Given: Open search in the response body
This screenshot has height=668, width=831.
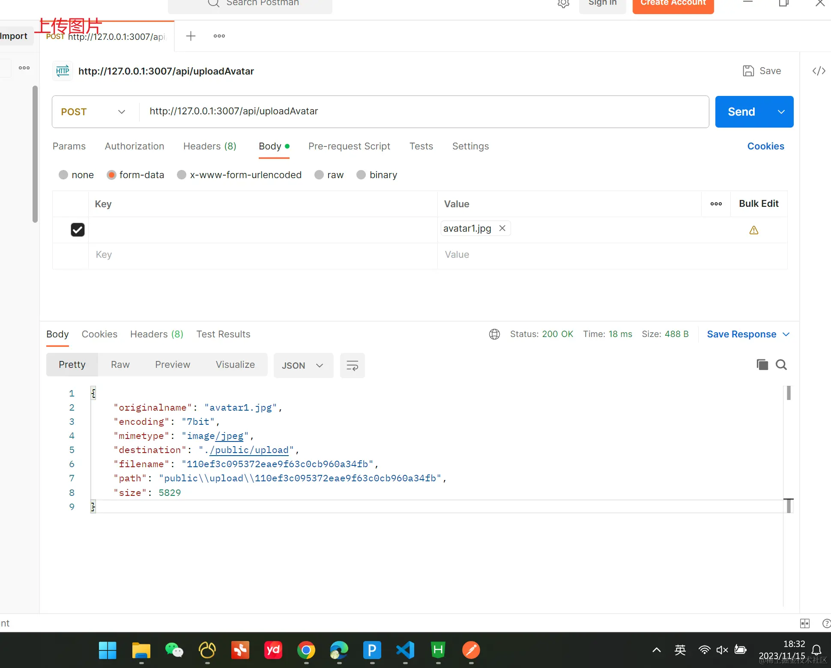Looking at the screenshot, I should 781,365.
